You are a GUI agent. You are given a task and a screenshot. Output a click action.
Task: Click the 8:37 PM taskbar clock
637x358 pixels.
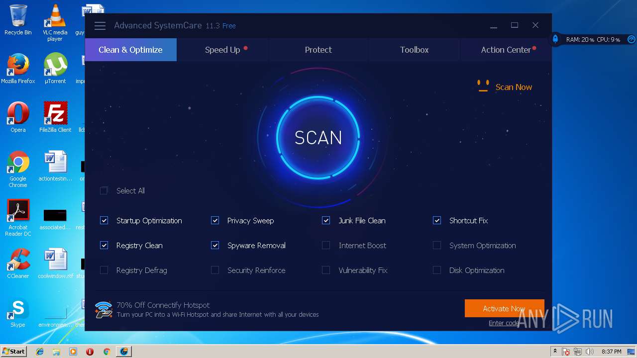tap(611, 352)
